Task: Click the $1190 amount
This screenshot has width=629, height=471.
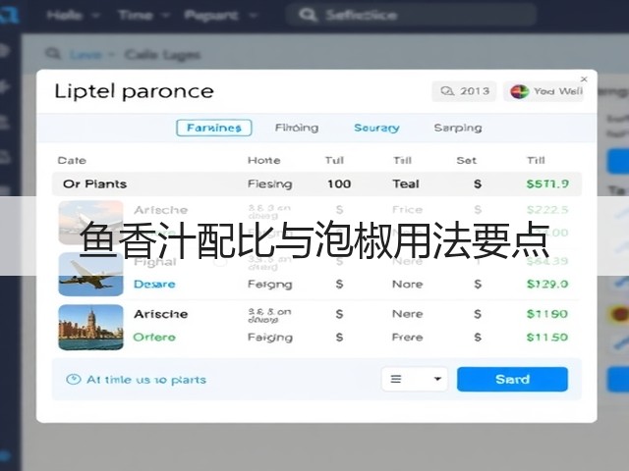Action: tap(547, 314)
